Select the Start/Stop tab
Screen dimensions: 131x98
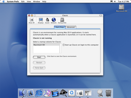point(59,27)
